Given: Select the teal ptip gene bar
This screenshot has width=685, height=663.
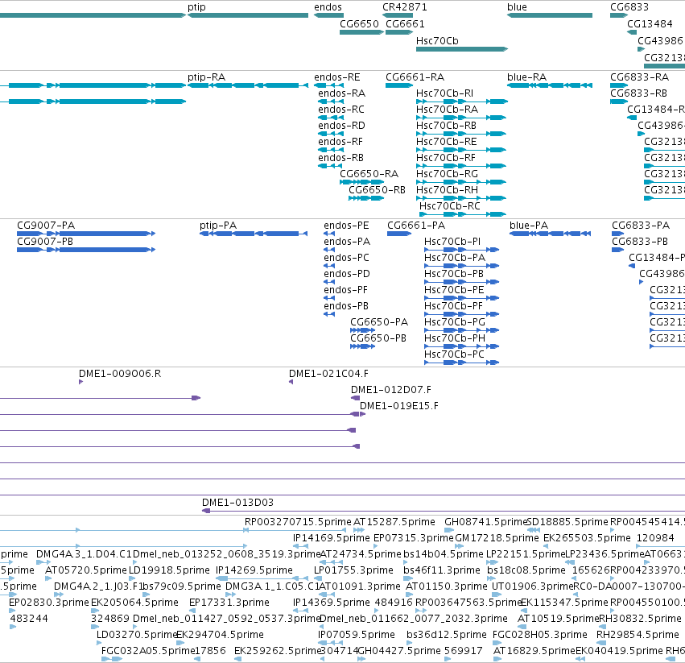Looking at the screenshot, I should pos(248,15).
